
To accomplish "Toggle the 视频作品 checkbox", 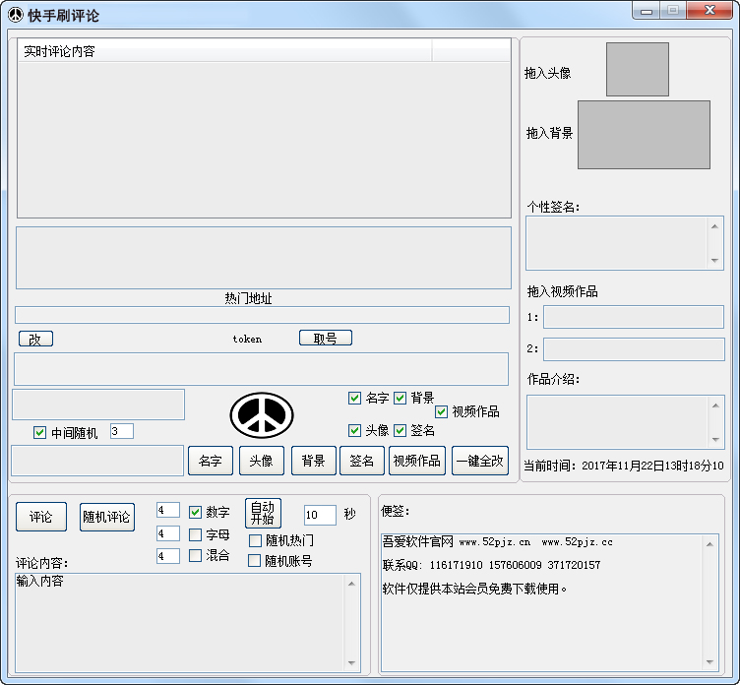I will pyautogui.click(x=441, y=411).
